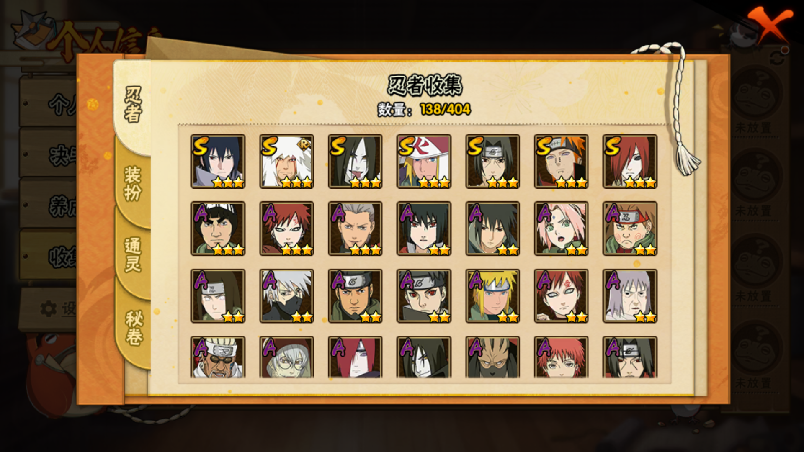804x452 pixels.
Task: Select the A-rank masked Kakashi card
Action: (x=286, y=296)
